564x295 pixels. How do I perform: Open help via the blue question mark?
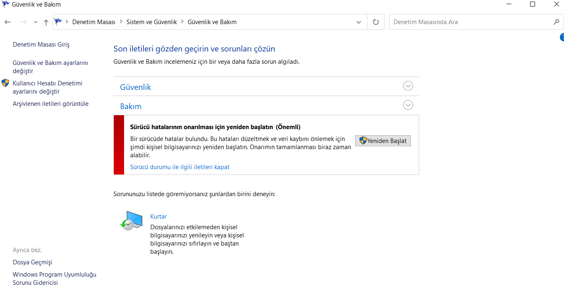pos(562,38)
